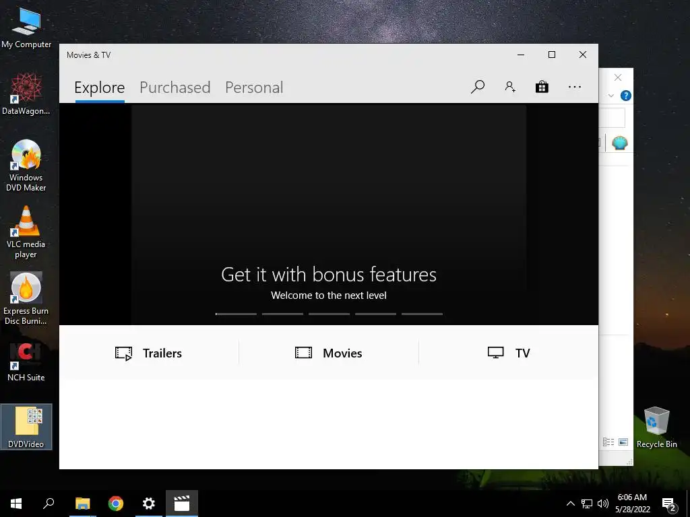Close the background window behind Movies & TV

618,78
